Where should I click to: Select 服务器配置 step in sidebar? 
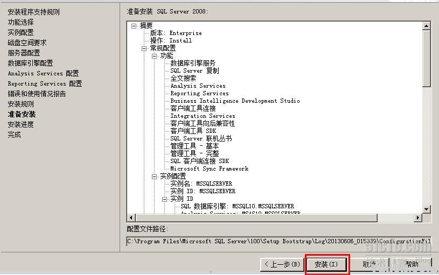click(24, 53)
